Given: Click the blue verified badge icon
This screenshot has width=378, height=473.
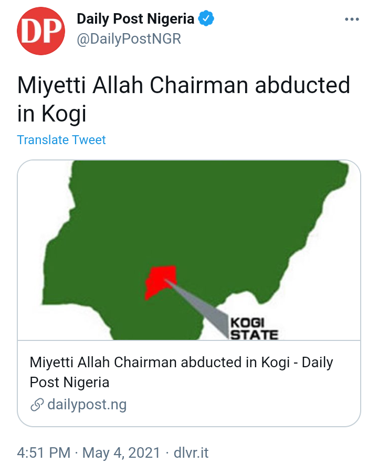Looking at the screenshot, I should [x=206, y=18].
